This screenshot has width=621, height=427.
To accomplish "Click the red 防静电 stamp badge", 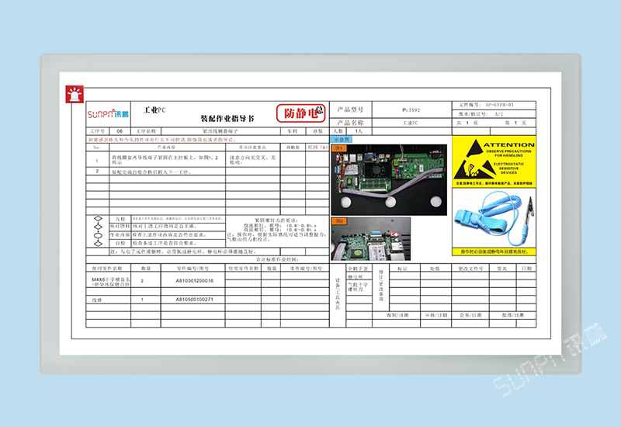I will point(301,113).
